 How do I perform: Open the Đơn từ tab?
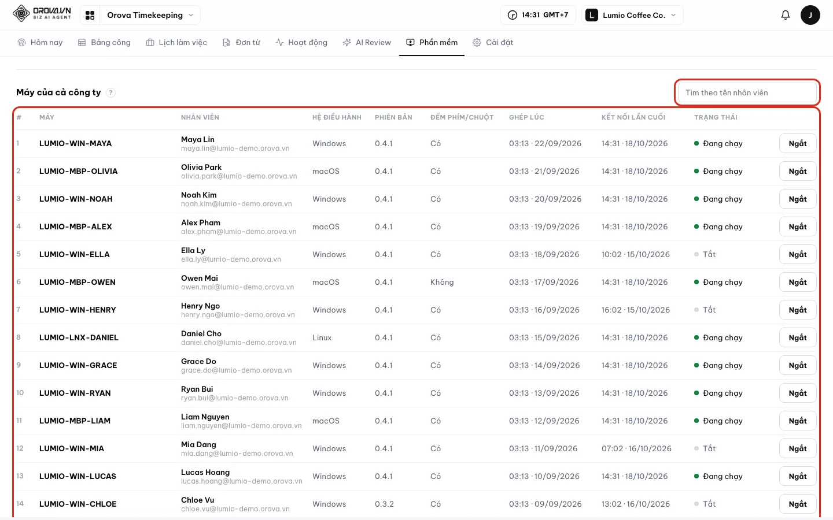tap(242, 43)
